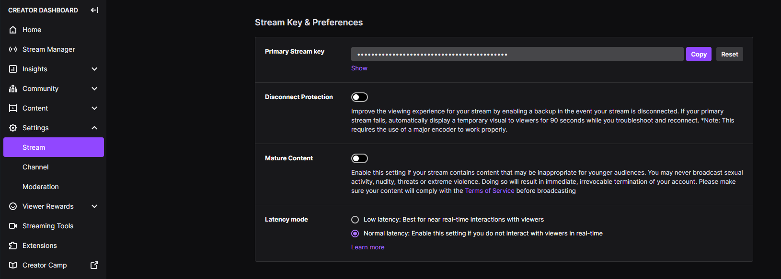Open Stream Manager broadcast icon
This screenshot has width=781, height=279.
tap(13, 49)
